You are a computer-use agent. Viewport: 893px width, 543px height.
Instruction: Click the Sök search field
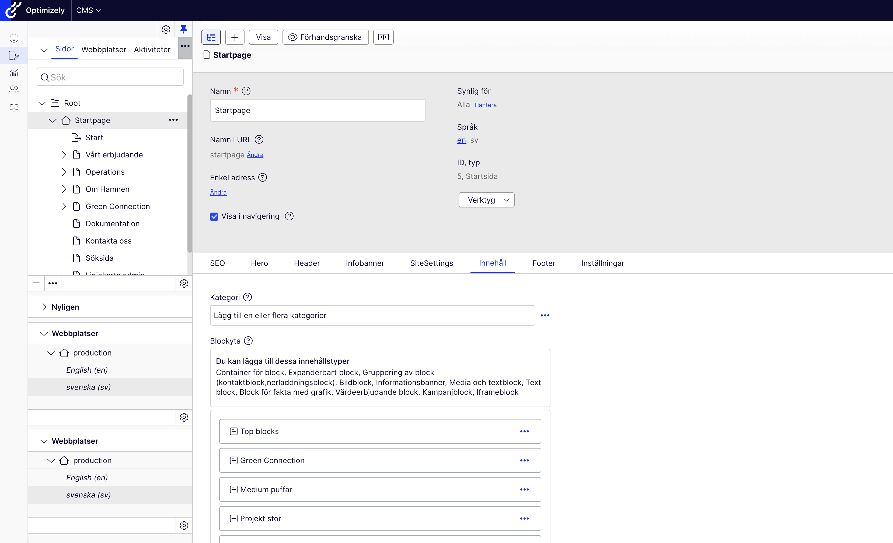pos(110,77)
